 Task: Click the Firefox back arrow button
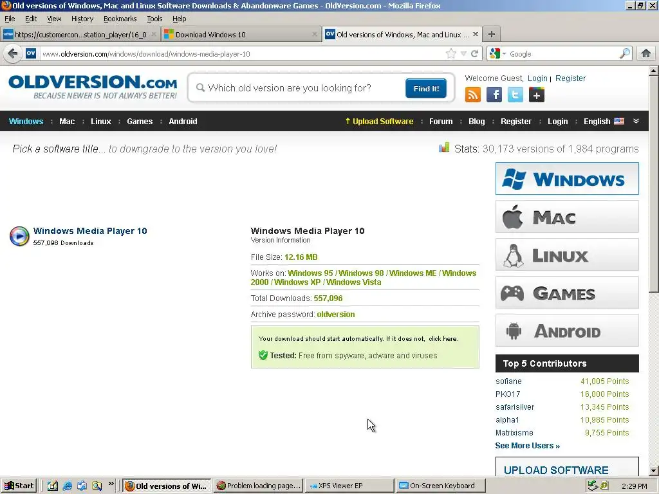click(x=13, y=54)
